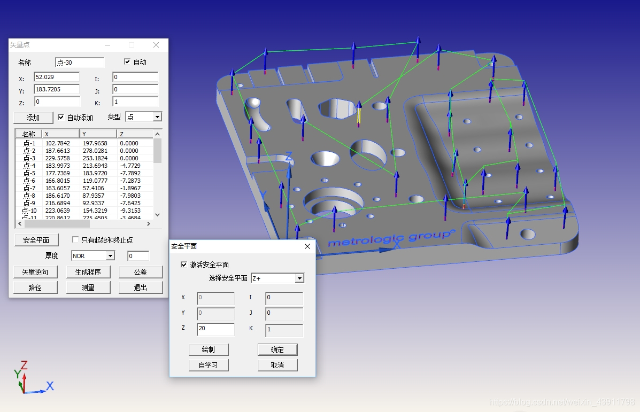This screenshot has height=412, width=640.
Task: Click the X column header in points list
Action: pyautogui.click(x=60, y=134)
